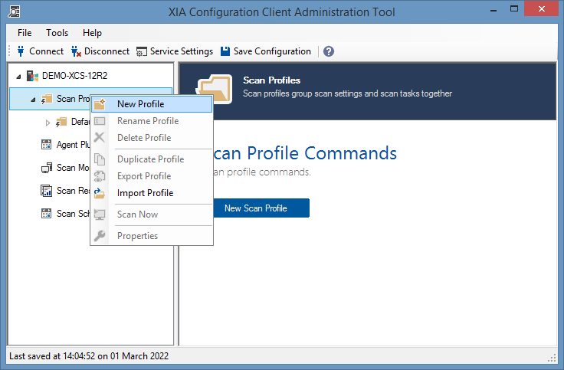Open the Help menu
Image resolution: width=564 pixels, height=370 pixels.
click(x=92, y=33)
